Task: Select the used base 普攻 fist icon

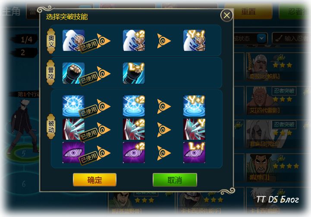Action: pos(73,73)
